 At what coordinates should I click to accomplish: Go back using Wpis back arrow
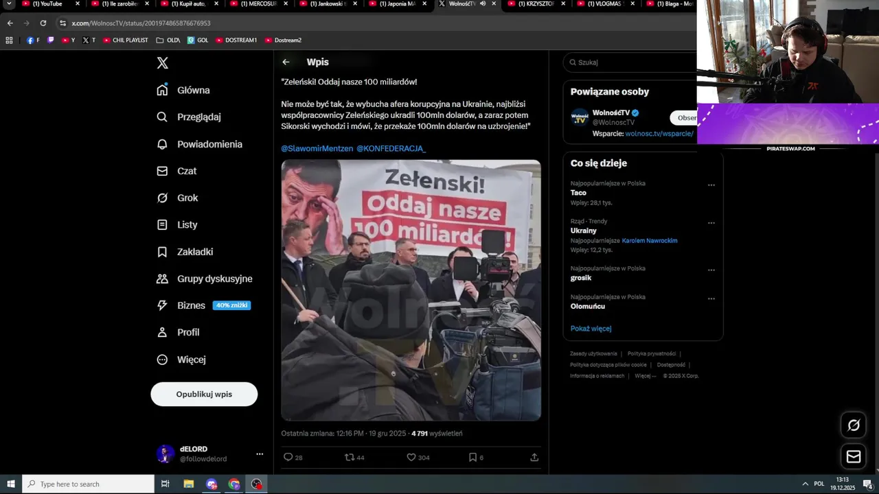(x=286, y=62)
